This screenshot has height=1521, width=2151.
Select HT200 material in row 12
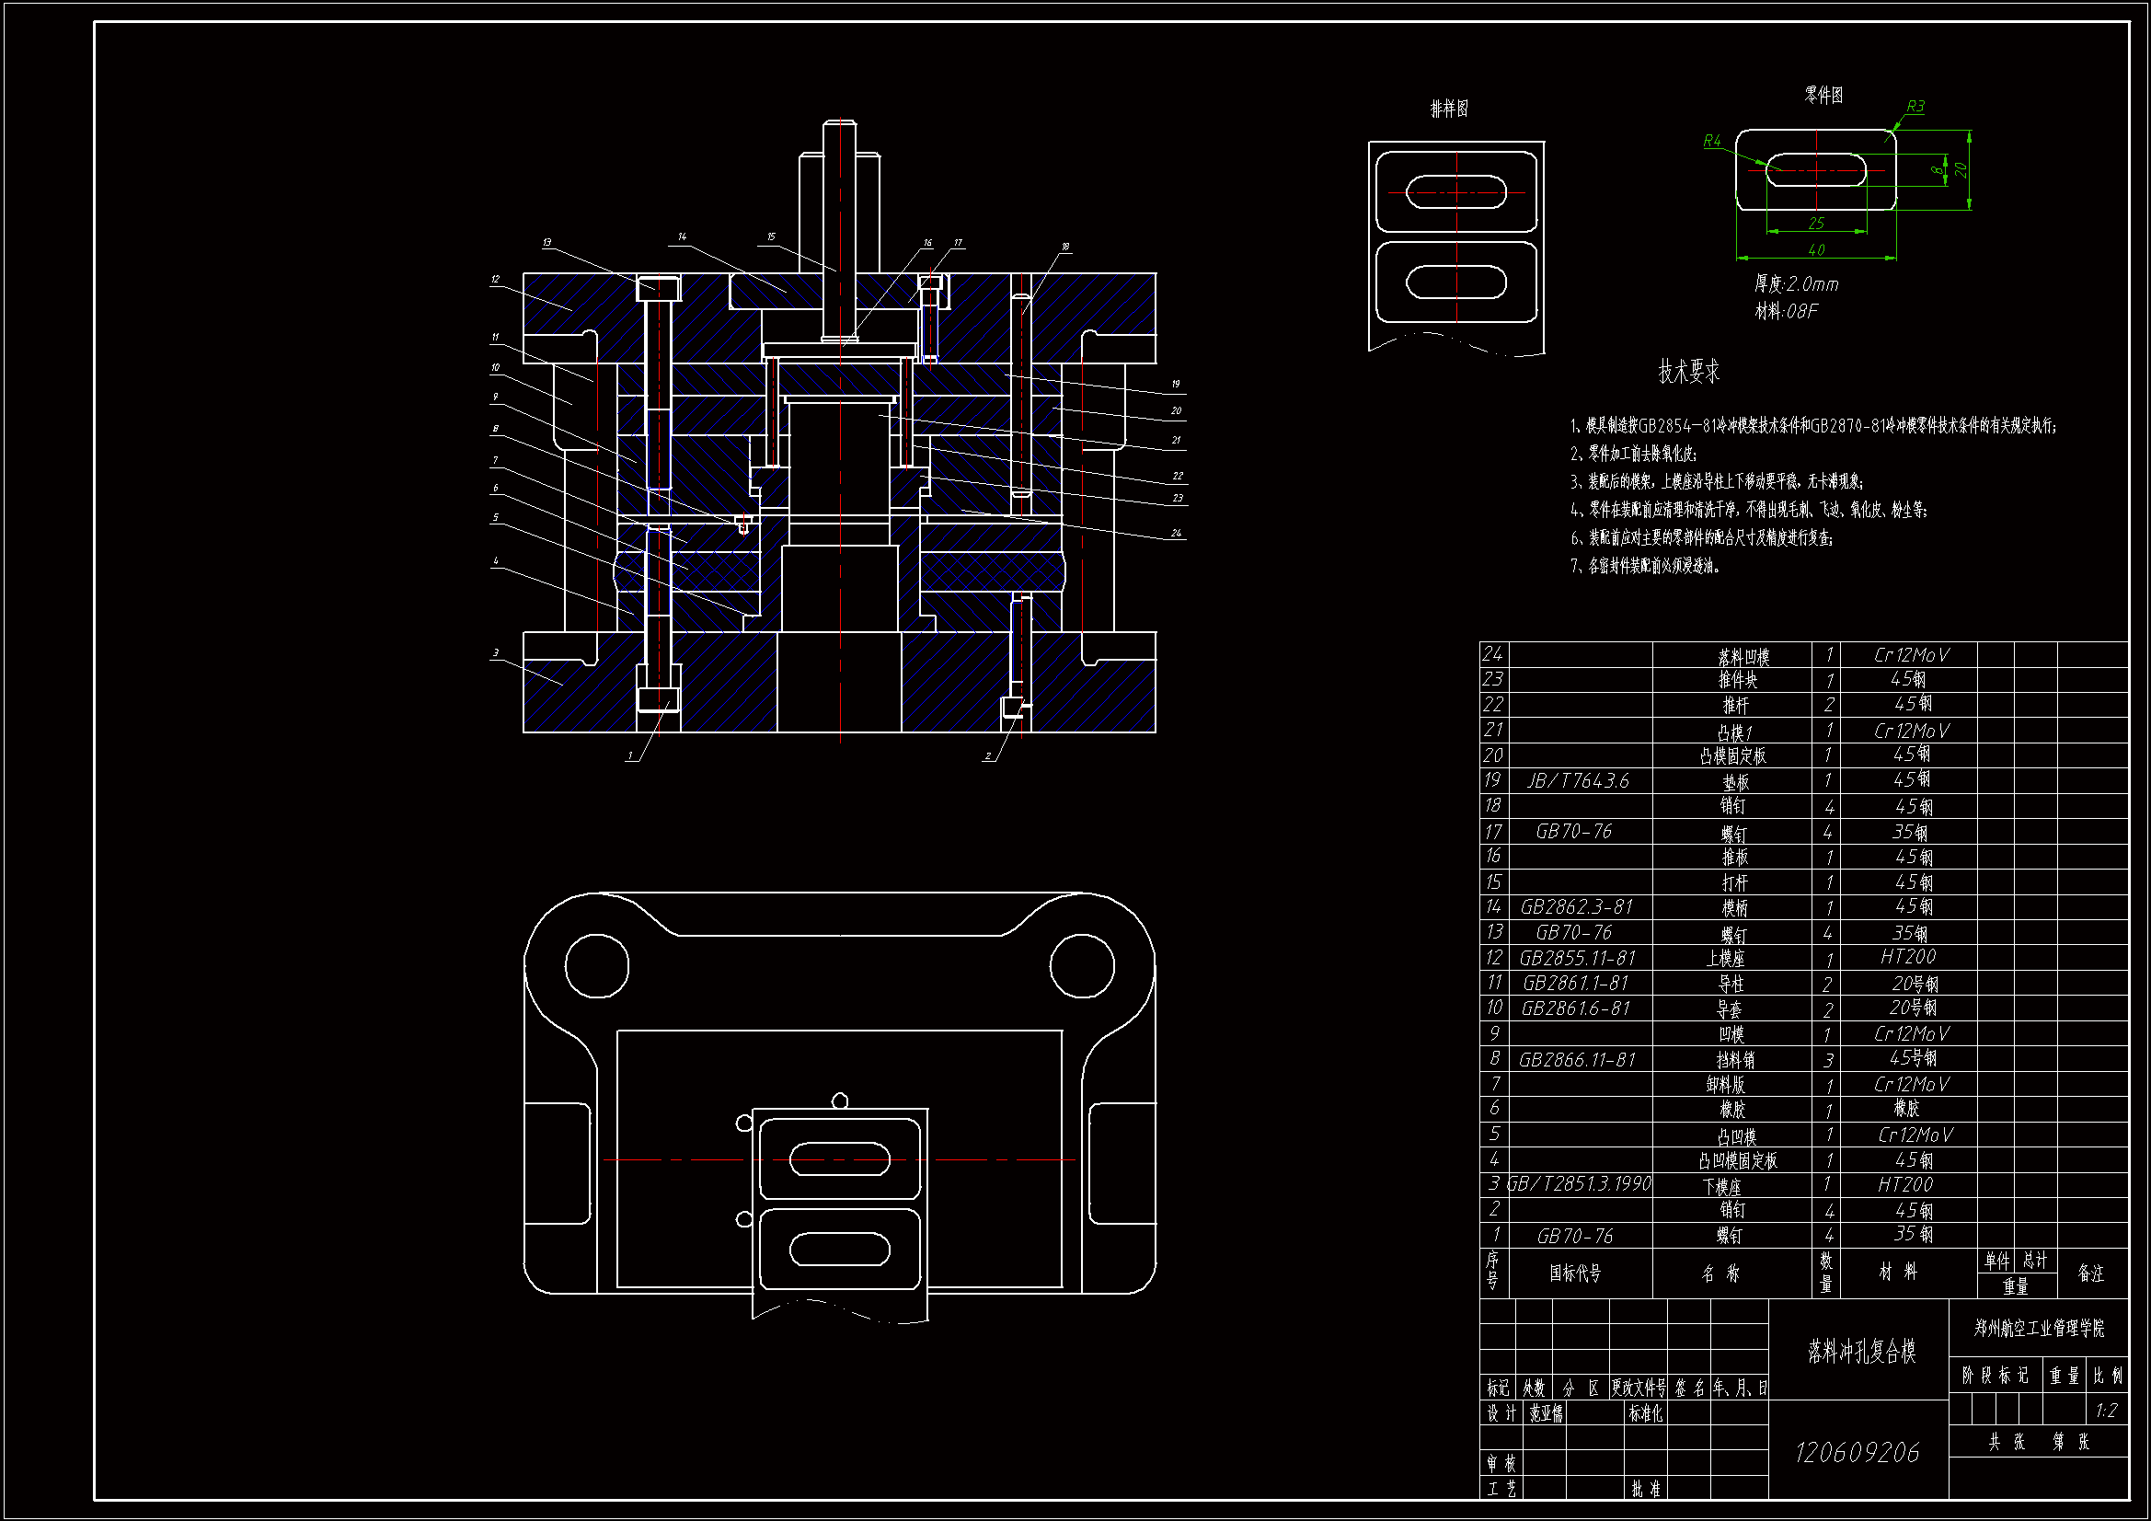click(1907, 957)
